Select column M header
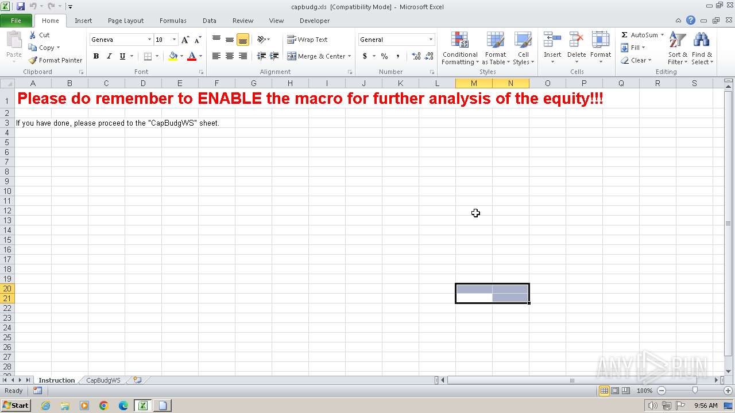The height and width of the screenshot is (413, 735). [474, 83]
